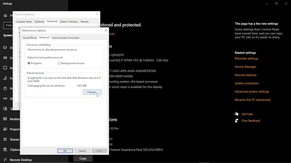Click the Get help link text
This screenshot has height=163, width=291.
247,114
